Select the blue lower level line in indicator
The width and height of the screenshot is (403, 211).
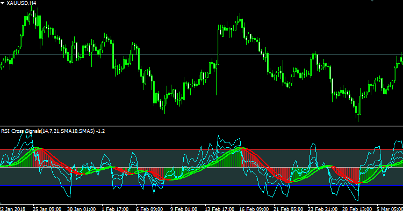coord(201,185)
